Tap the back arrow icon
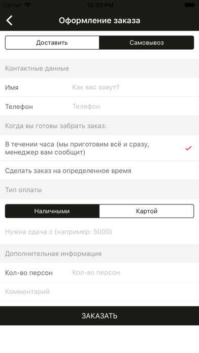This screenshot has width=199, height=353. pos(10,20)
